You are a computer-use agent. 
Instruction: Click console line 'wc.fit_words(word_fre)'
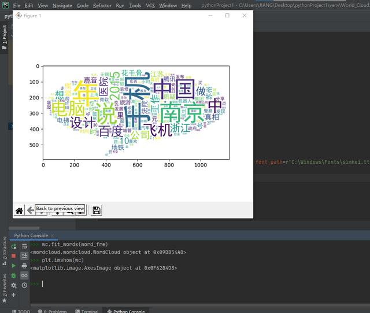75,244
